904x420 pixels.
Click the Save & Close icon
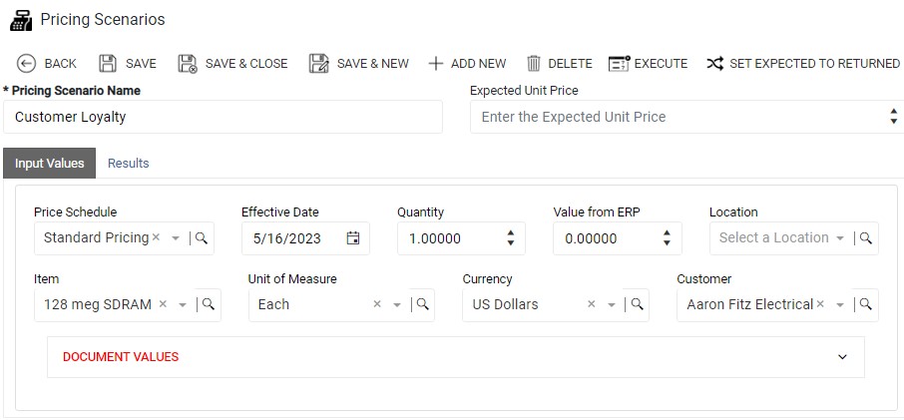[188, 64]
